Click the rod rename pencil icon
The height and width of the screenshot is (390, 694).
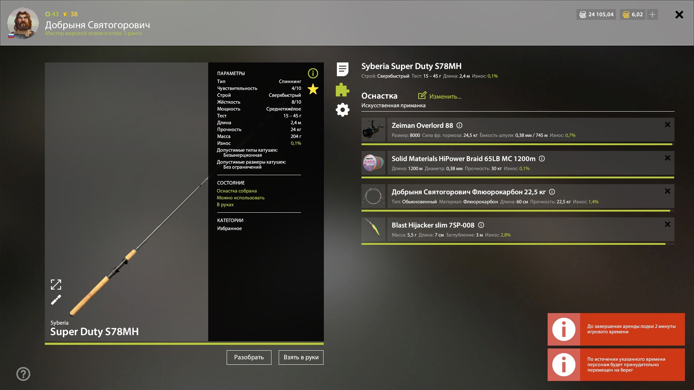tap(56, 300)
